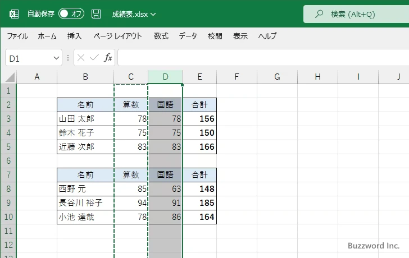Select column H header
Image resolution: width=409 pixels, height=258 pixels.
click(317, 77)
